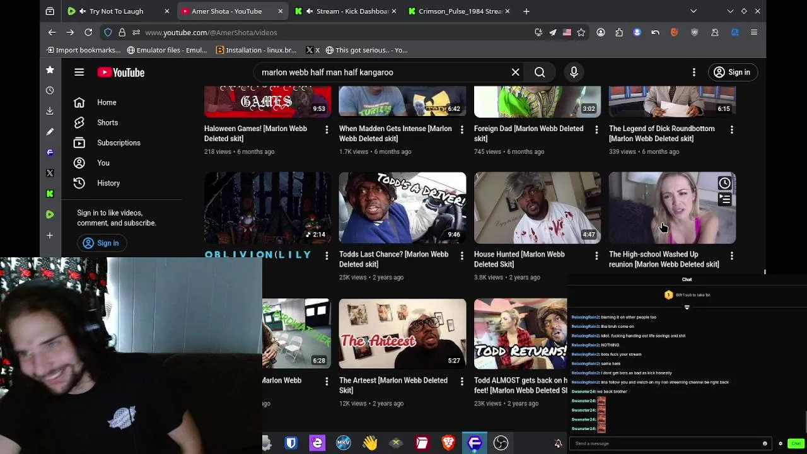Expand the list all tabs dropdown
The height and width of the screenshot is (454, 807).
point(693,11)
